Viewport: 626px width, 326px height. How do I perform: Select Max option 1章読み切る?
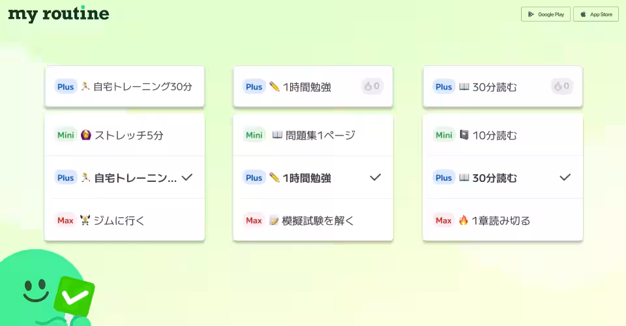click(503, 220)
